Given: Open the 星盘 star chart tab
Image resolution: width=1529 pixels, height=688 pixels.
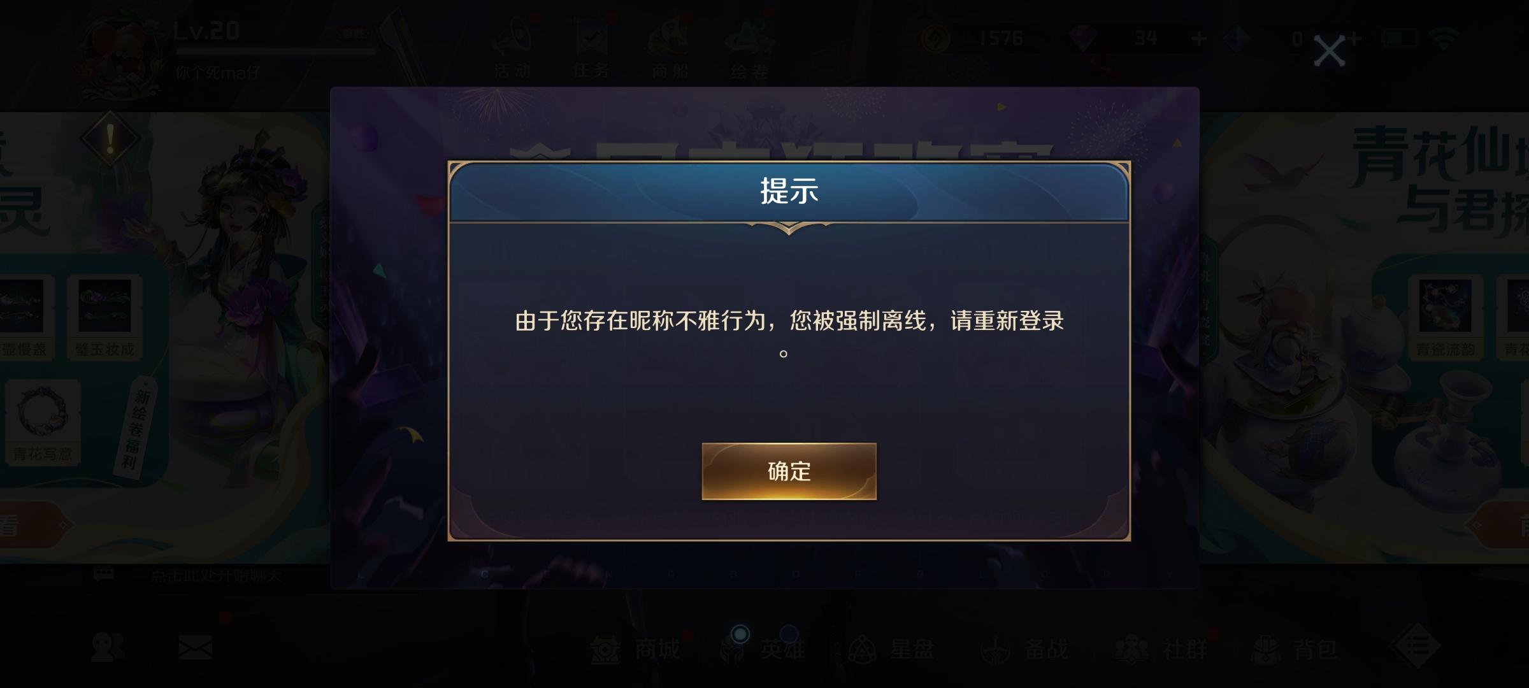Looking at the screenshot, I should [892, 650].
